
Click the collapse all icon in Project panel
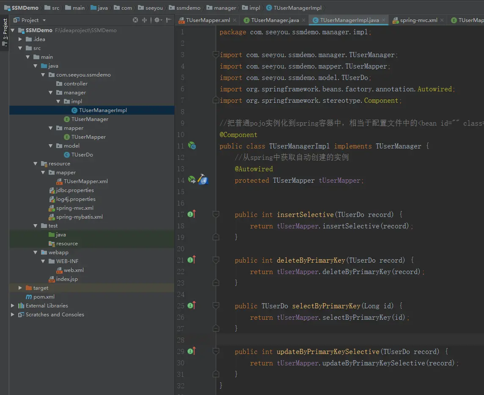[x=144, y=20]
